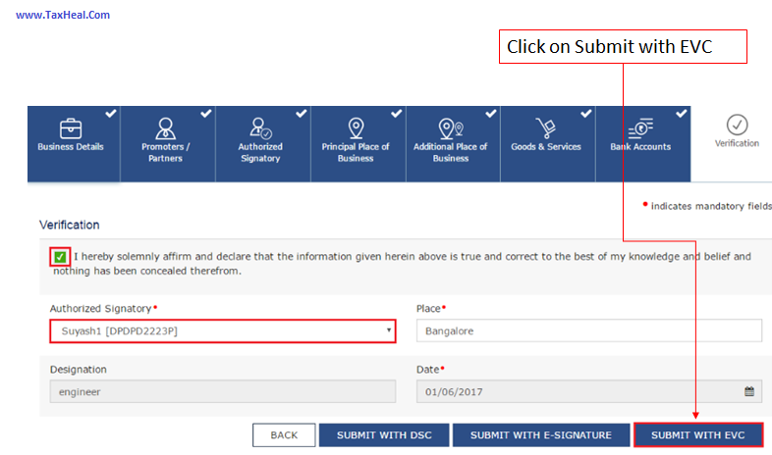Click the Verification checkmark circle icon
The width and height of the screenshot is (772, 455).
(x=737, y=125)
